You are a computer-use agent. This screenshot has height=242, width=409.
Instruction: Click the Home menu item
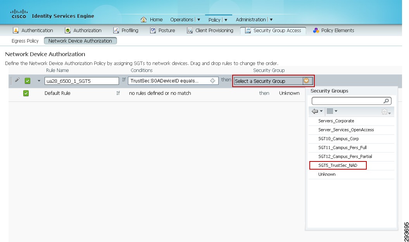(x=156, y=19)
